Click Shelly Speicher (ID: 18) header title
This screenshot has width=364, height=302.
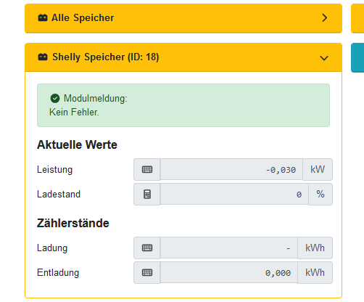tap(106, 57)
